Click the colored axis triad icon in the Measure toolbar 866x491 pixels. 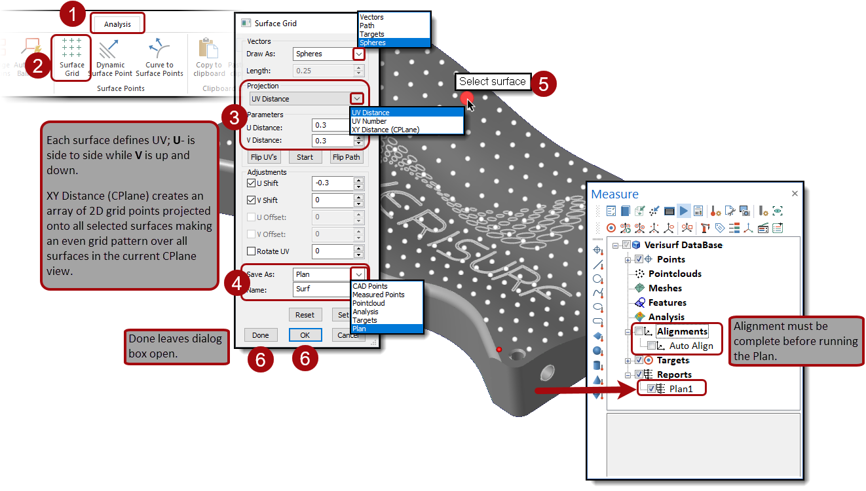pos(748,228)
